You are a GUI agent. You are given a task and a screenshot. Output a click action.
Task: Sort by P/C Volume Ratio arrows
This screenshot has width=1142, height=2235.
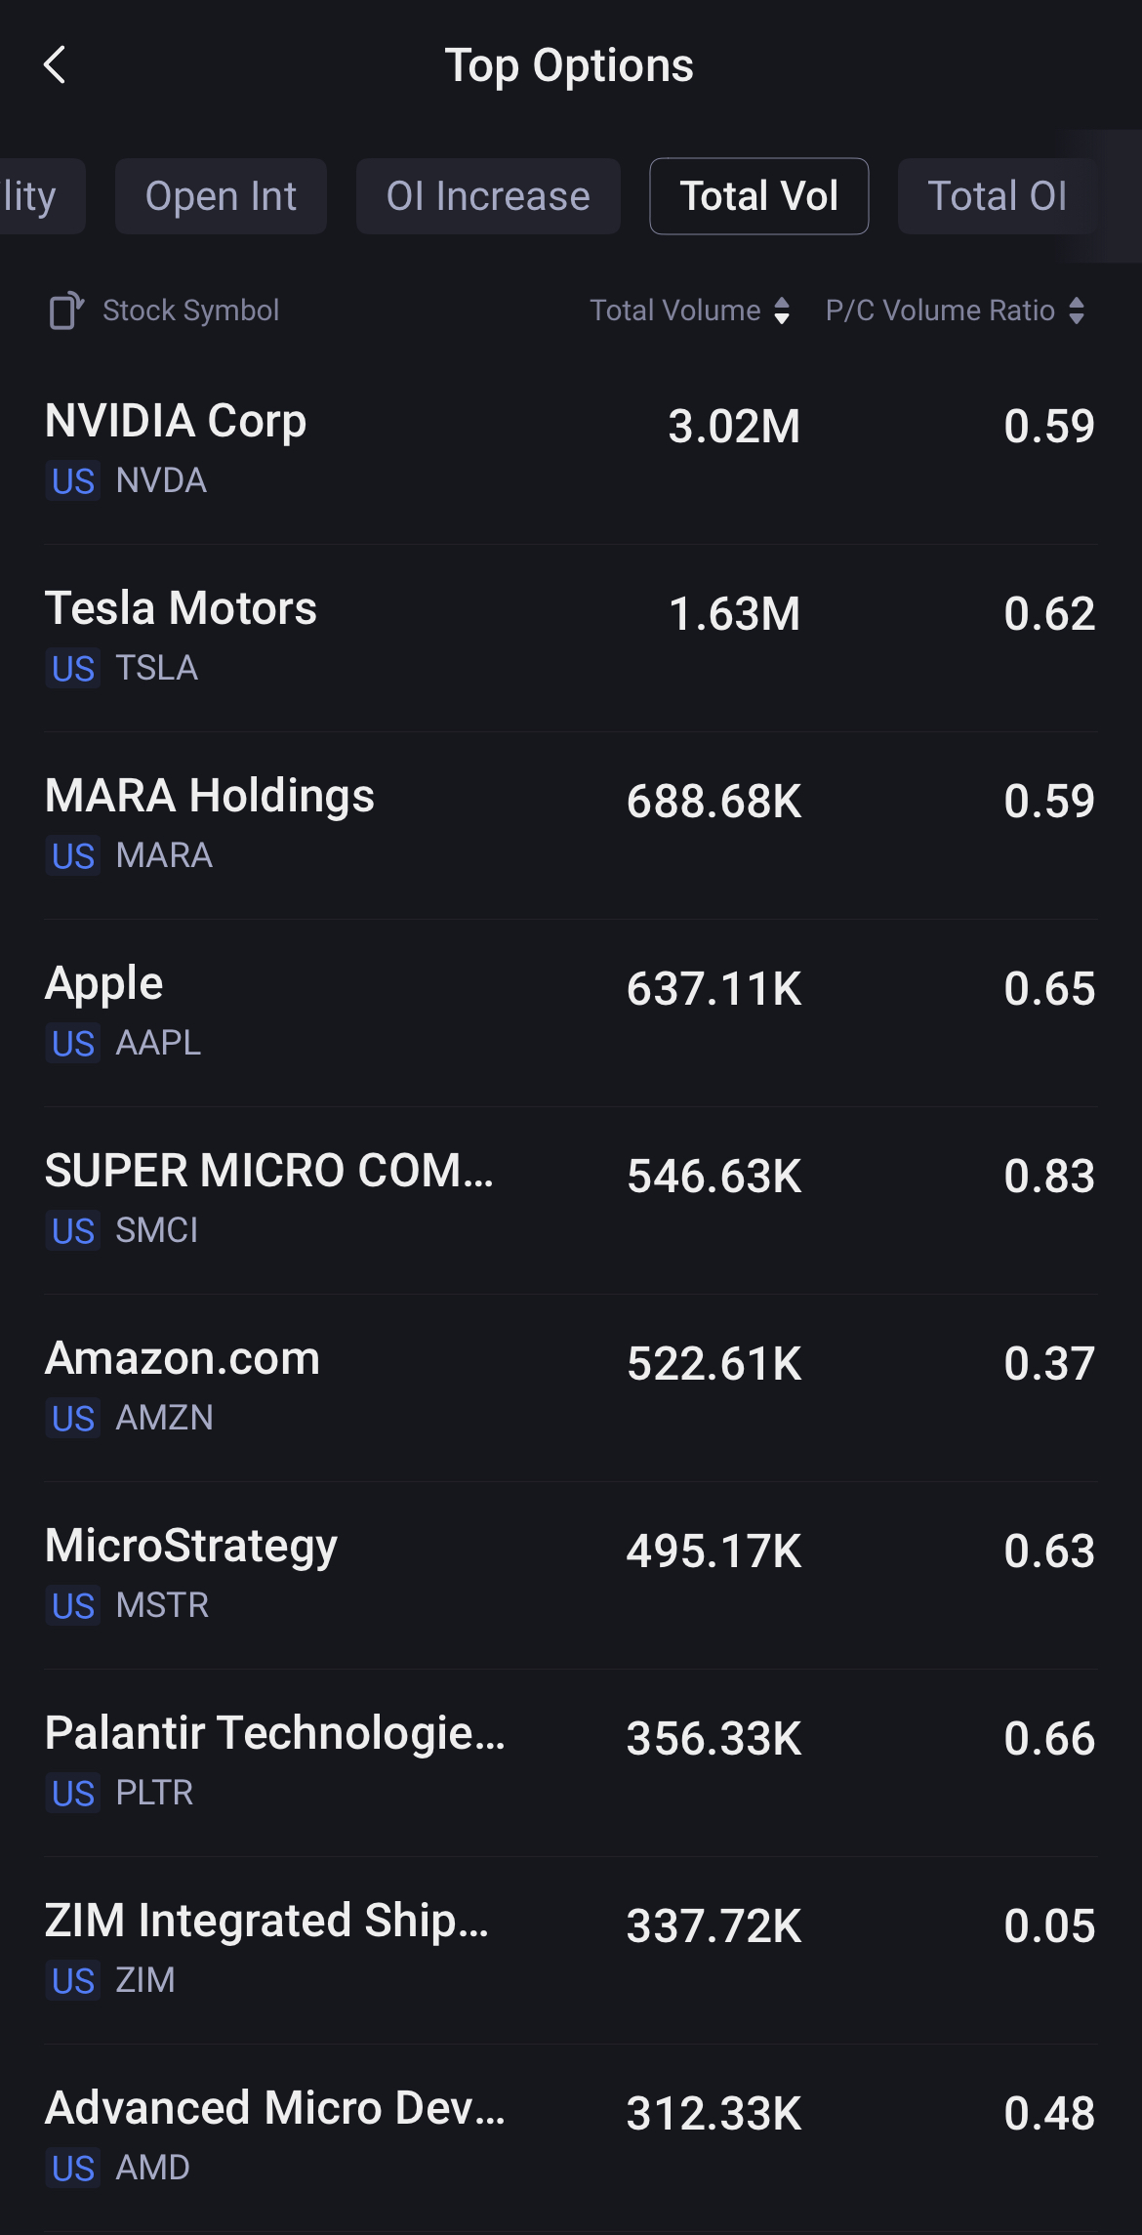point(1077,310)
